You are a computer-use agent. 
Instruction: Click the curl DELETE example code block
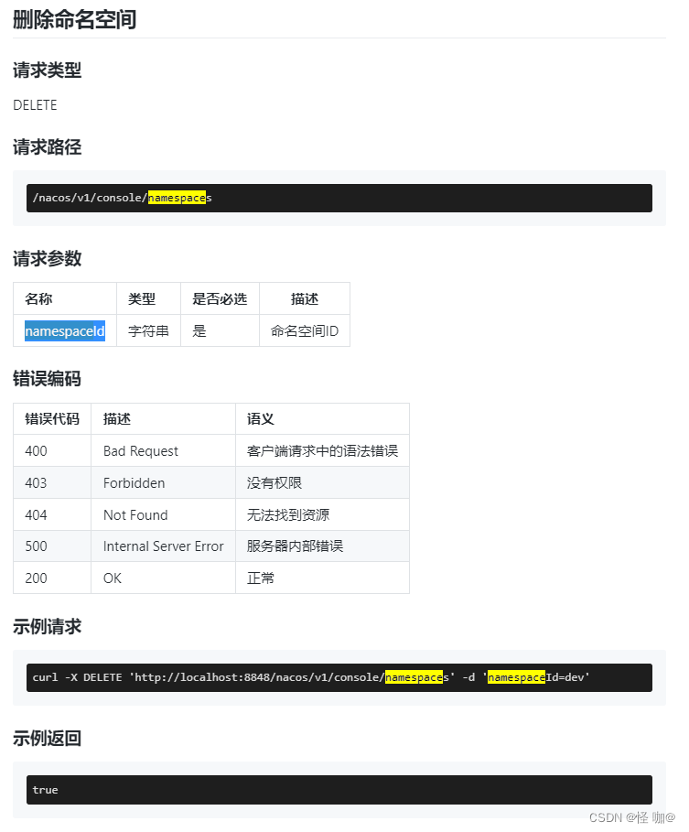339,677
